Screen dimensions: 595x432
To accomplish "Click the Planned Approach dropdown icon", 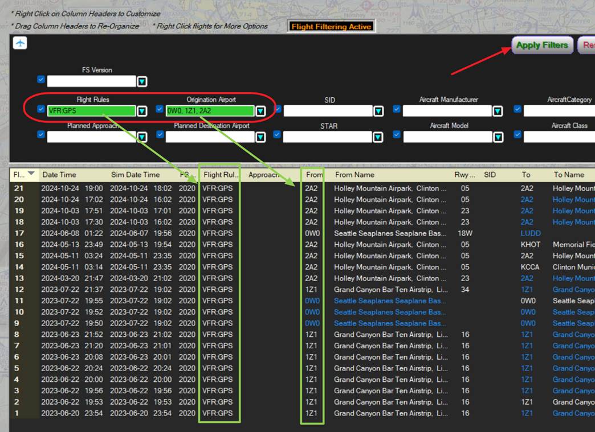I will [142, 137].
